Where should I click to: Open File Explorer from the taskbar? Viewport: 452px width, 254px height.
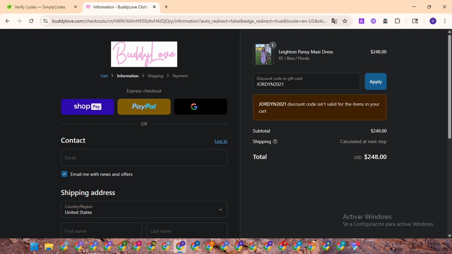pos(49,246)
